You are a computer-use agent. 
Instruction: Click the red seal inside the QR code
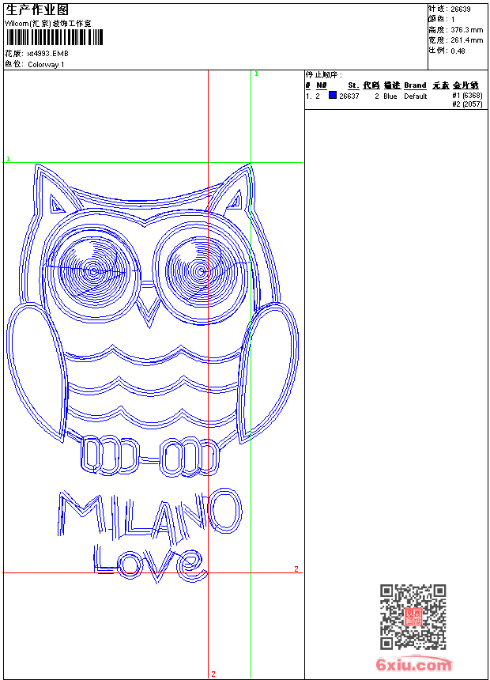(413, 617)
